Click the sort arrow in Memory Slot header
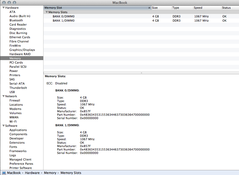The image size is (239, 175). 149,8
